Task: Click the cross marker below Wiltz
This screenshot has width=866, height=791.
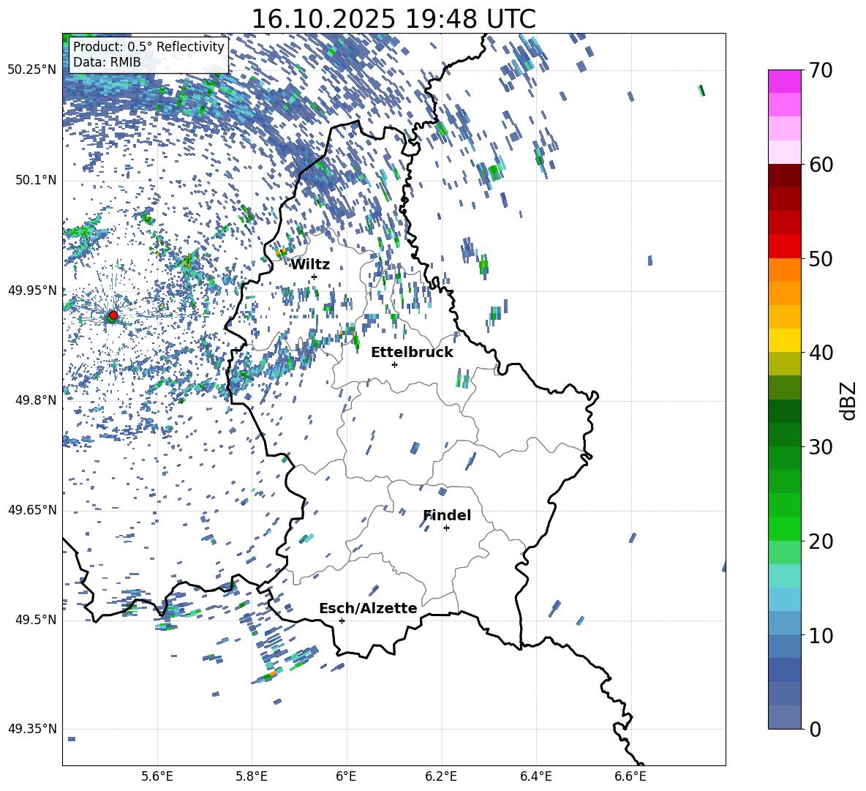Action: click(x=315, y=277)
